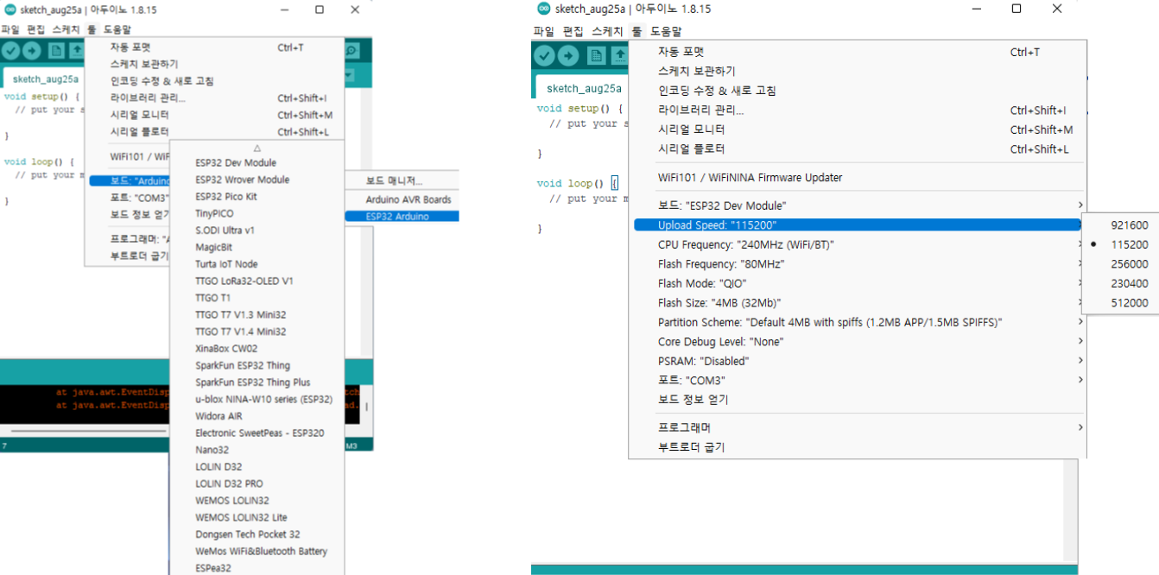This screenshot has width=1159, height=575.
Task: Click the up arrow atop the board list
Action: [x=257, y=148]
